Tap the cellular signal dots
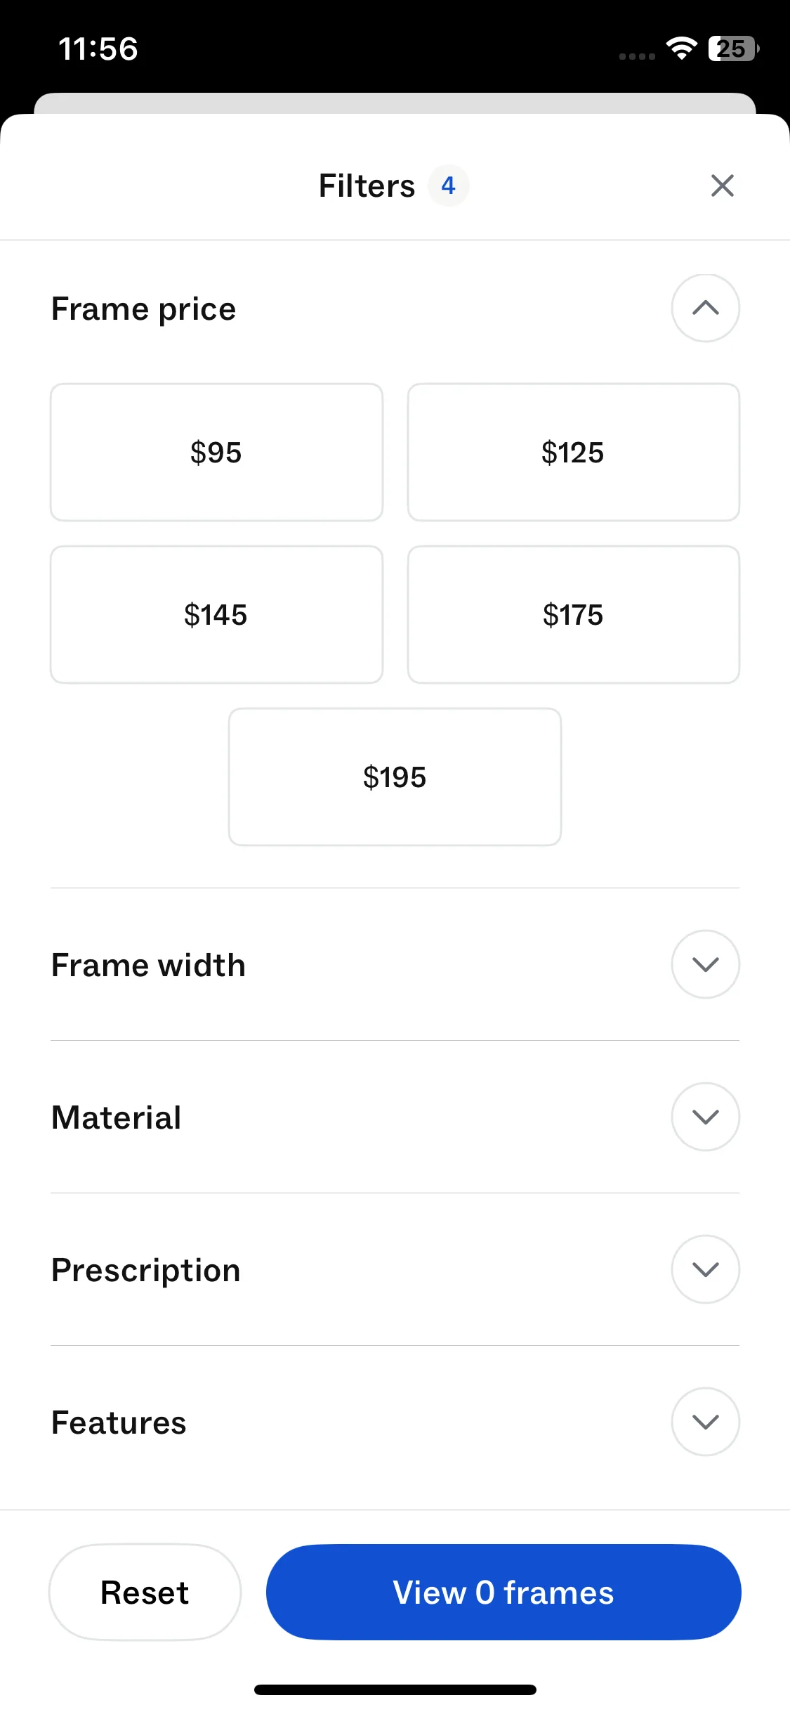Image resolution: width=790 pixels, height=1712 pixels. 636,56
